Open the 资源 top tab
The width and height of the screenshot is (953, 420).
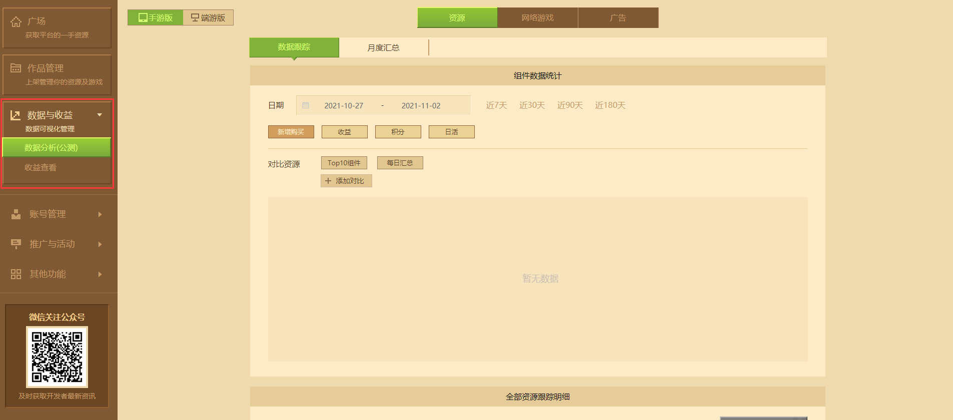point(457,17)
